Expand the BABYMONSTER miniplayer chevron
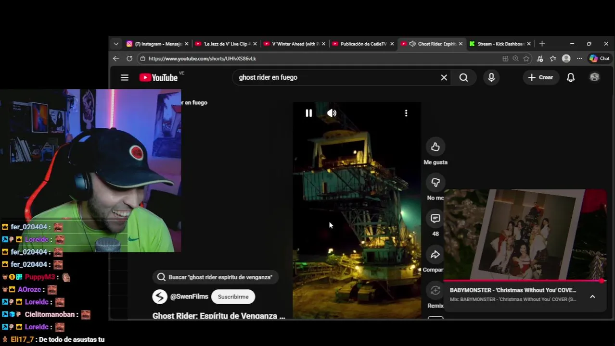The height and width of the screenshot is (346, 615). coord(592,297)
